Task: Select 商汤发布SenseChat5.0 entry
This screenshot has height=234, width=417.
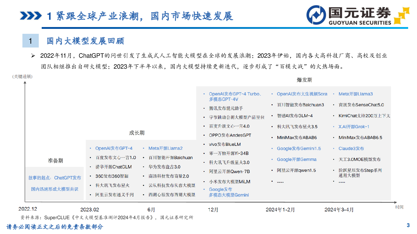Action: coord(361,105)
